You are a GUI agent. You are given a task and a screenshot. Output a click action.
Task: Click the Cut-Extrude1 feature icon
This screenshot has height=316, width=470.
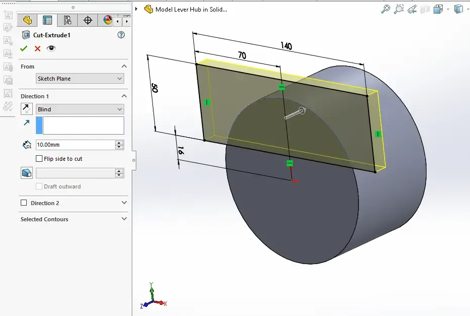click(26, 35)
